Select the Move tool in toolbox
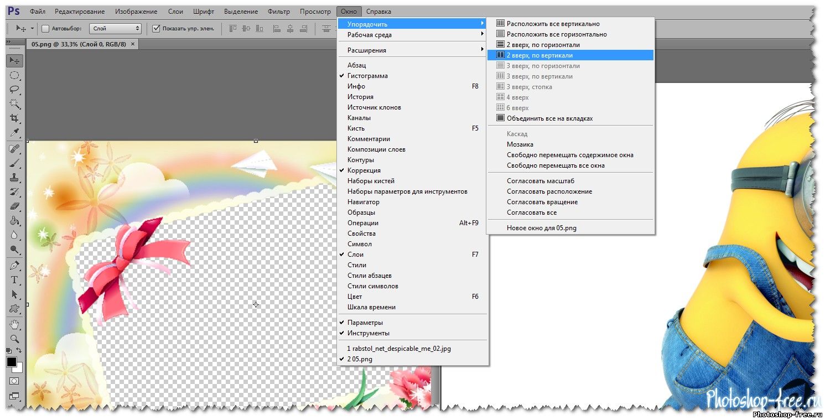Screen dimensions: 825x420 coord(14,61)
